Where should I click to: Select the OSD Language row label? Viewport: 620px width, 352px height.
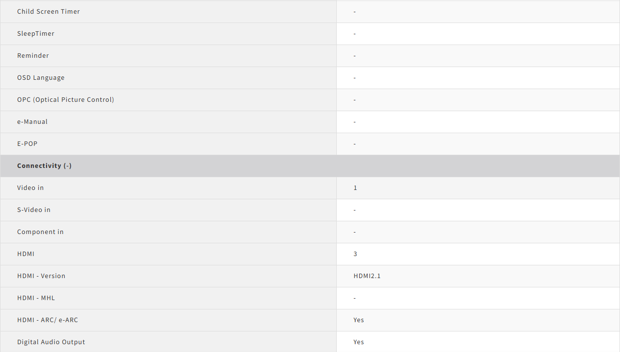click(41, 78)
